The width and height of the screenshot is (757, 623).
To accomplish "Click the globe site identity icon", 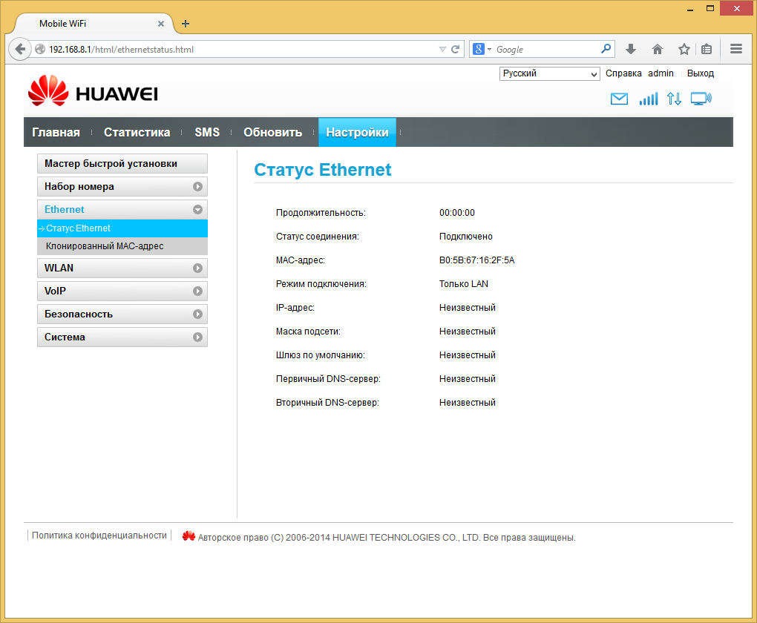I will pyautogui.click(x=40, y=49).
